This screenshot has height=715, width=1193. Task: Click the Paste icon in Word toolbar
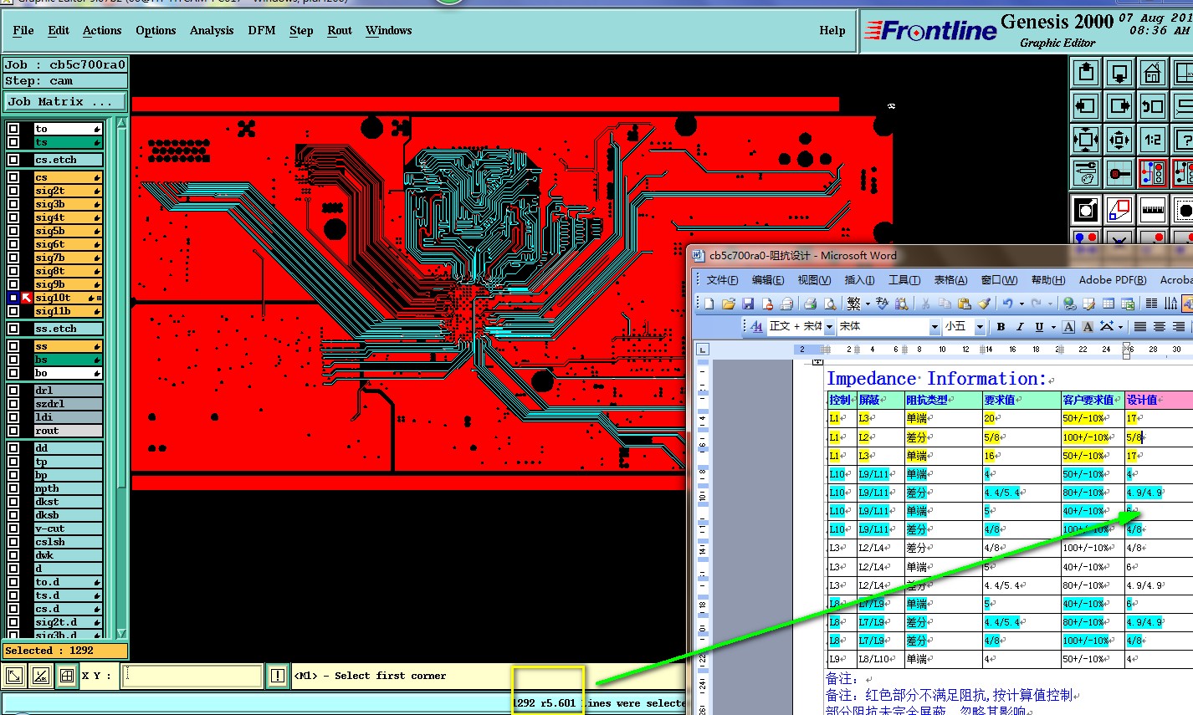coord(964,304)
